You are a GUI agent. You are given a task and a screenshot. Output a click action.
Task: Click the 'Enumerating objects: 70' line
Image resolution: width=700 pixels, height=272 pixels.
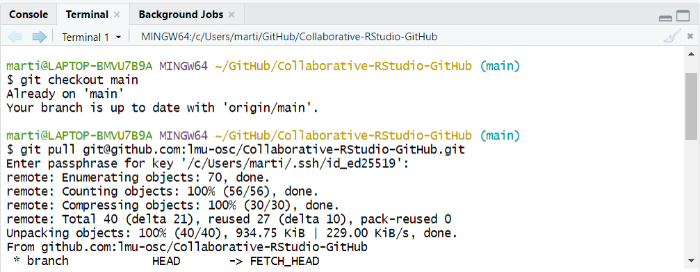pos(138,178)
